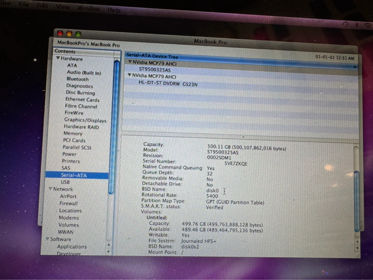Select Diagnostics in the sidebar

(x=79, y=86)
